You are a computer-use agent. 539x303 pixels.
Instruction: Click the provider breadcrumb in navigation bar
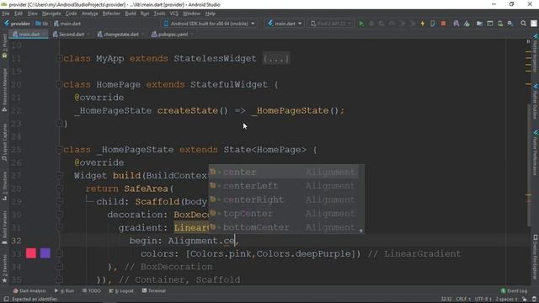pos(17,24)
